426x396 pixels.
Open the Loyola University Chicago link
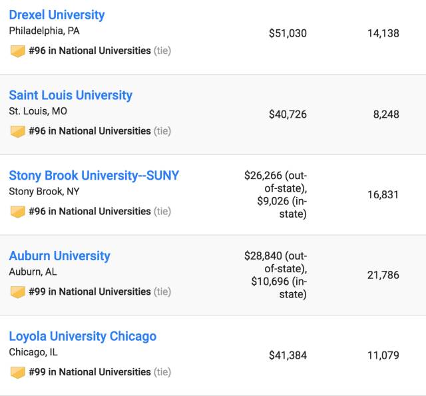coord(83,336)
